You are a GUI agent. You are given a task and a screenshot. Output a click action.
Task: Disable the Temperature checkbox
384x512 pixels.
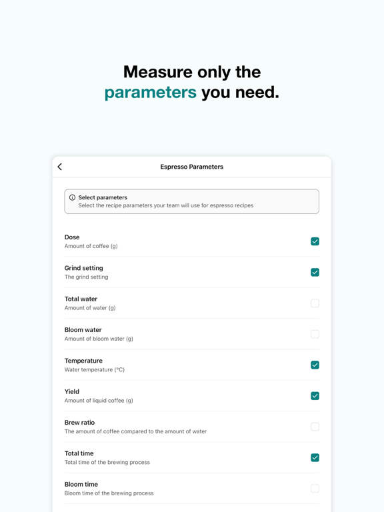tap(315, 365)
